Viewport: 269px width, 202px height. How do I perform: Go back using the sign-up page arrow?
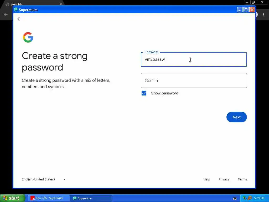19,19
